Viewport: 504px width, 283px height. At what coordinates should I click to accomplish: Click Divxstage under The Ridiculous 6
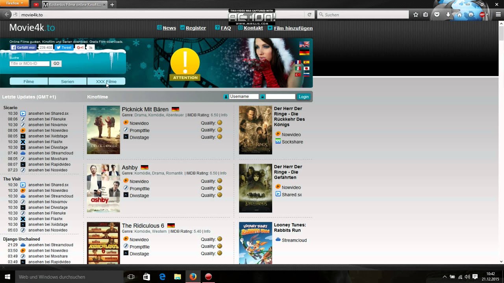click(139, 254)
